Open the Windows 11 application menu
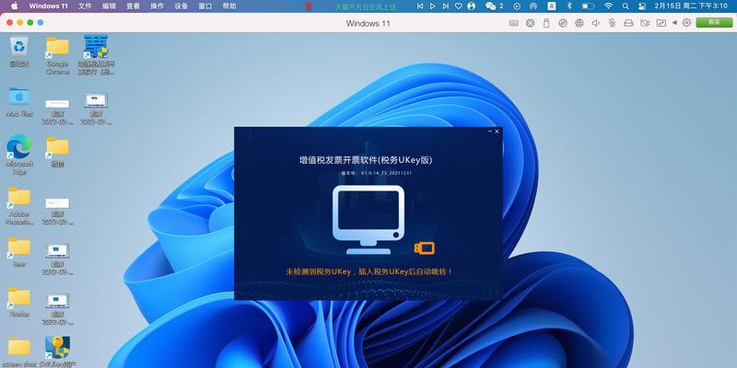 point(50,6)
